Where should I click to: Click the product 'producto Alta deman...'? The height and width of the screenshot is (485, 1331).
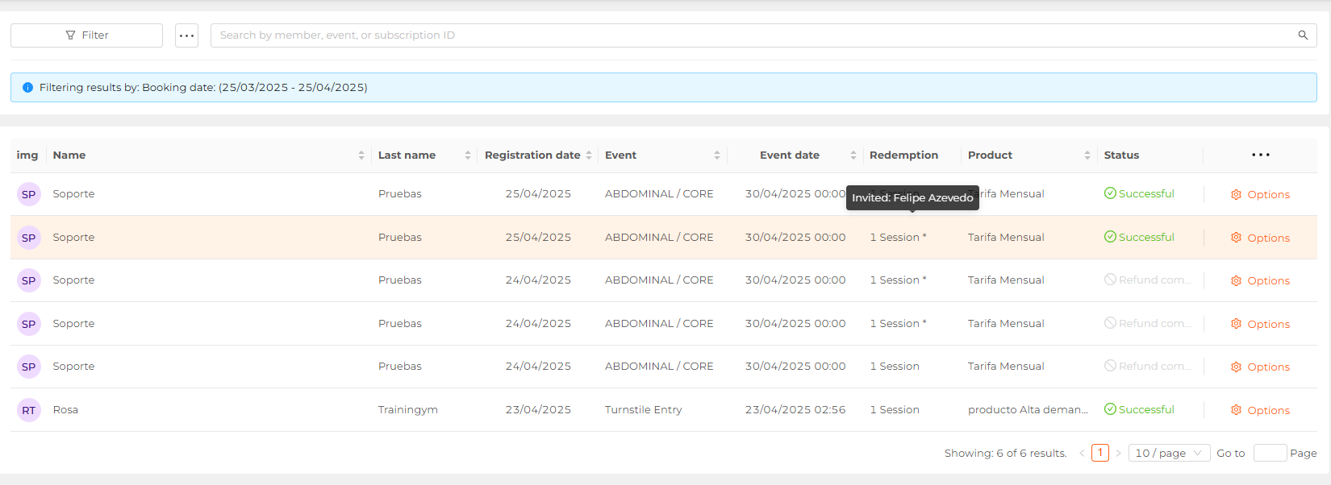[1028, 410]
